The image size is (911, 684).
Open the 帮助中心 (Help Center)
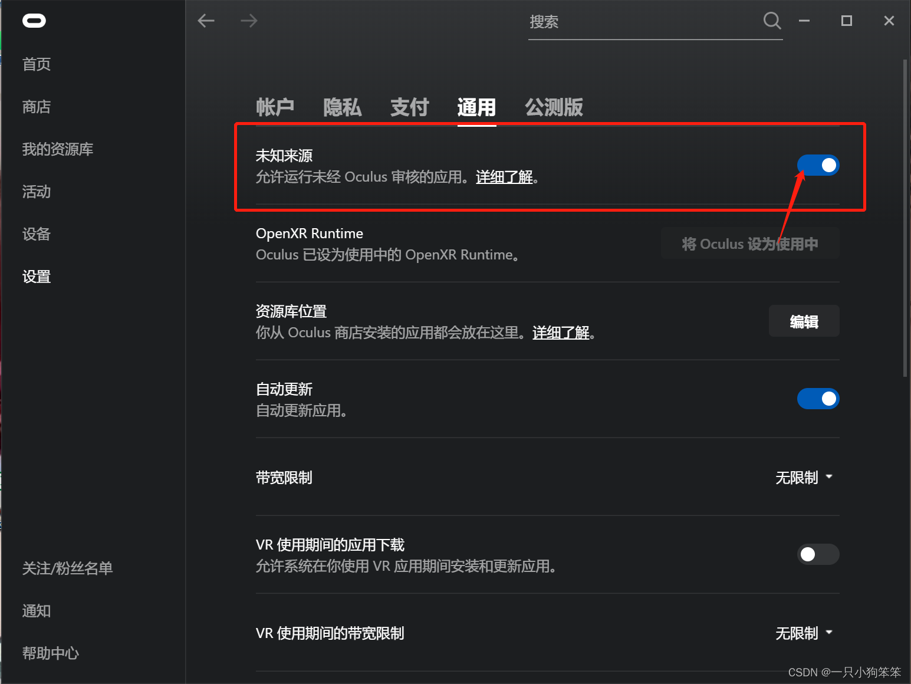50,653
